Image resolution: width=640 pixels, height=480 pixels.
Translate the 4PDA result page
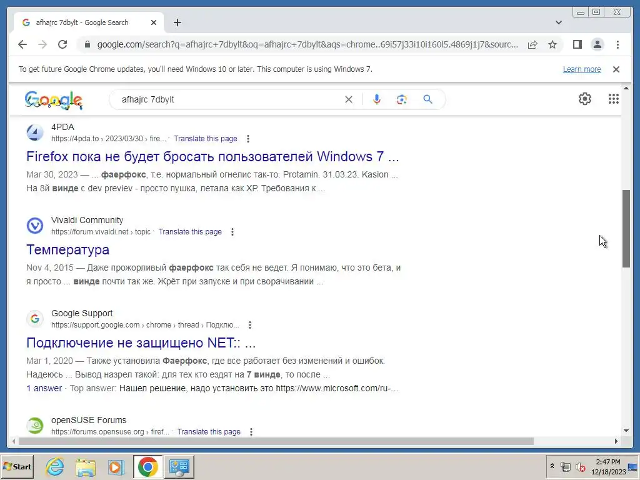pyautogui.click(x=205, y=139)
